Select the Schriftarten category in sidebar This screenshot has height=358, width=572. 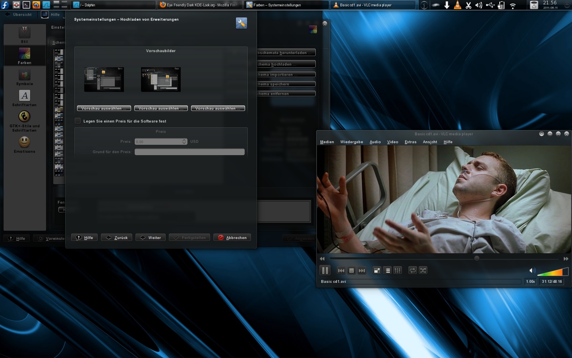(x=25, y=98)
